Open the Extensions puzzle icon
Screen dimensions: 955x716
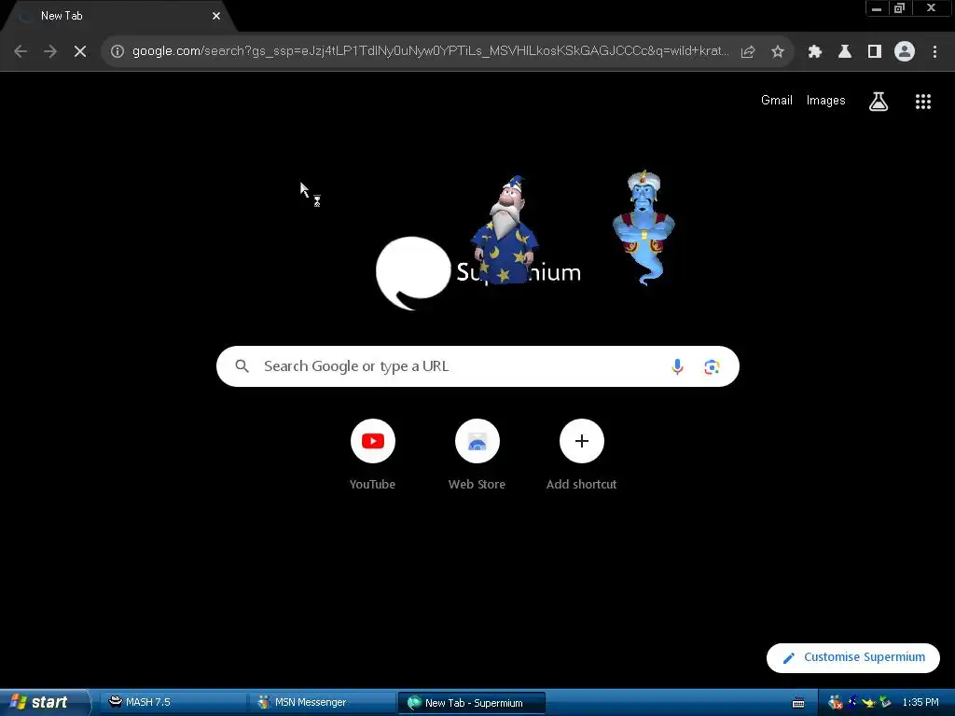[x=815, y=52]
